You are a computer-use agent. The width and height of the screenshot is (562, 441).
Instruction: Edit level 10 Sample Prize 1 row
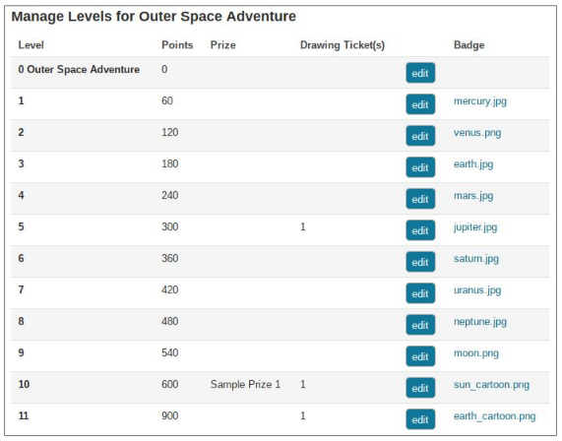click(420, 388)
